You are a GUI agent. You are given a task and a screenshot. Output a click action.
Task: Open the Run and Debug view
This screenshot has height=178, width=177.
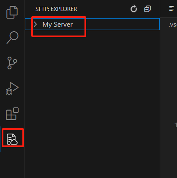point(12,88)
